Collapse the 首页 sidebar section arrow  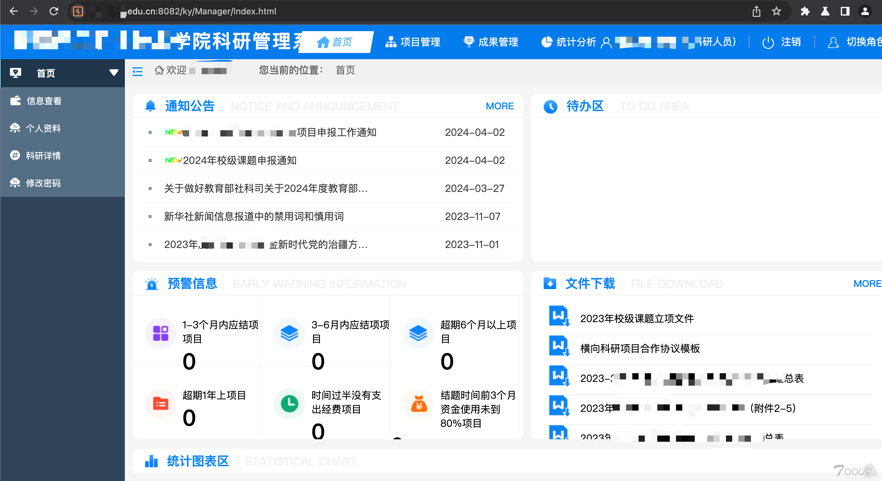click(x=114, y=73)
